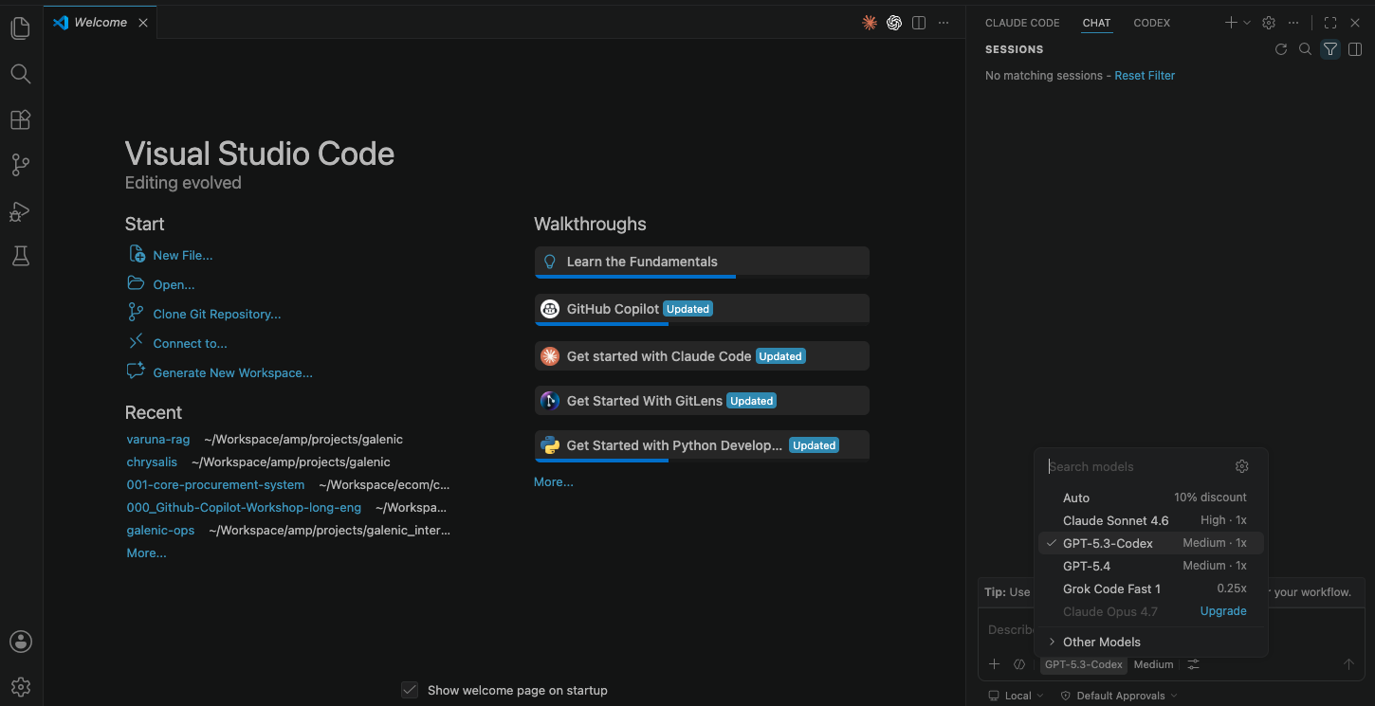Open the Local session target dropdown

[x=1016, y=696]
